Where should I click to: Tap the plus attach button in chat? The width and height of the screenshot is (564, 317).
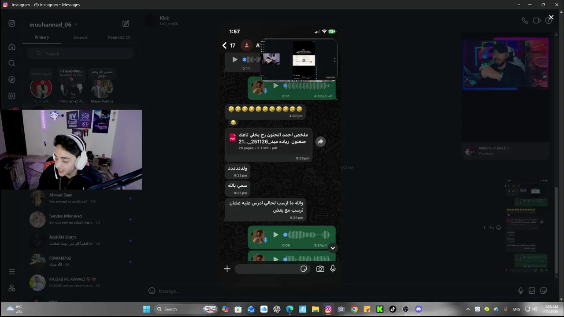tap(227, 269)
